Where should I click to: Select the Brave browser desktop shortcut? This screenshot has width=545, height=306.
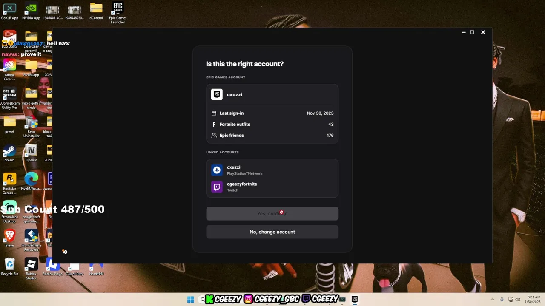(x=9, y=238)
